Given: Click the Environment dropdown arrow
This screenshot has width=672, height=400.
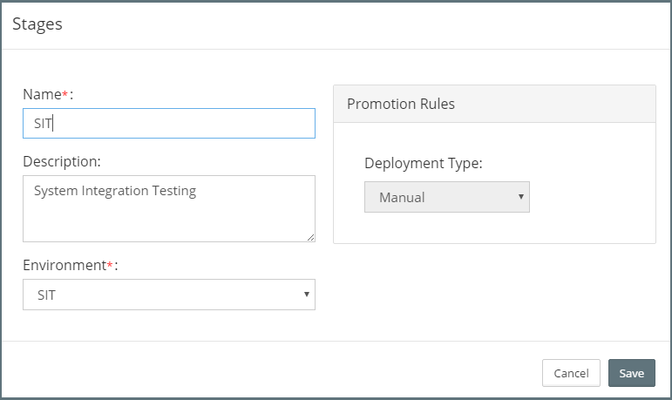Looking at the screenshot, I should (306, 295).
